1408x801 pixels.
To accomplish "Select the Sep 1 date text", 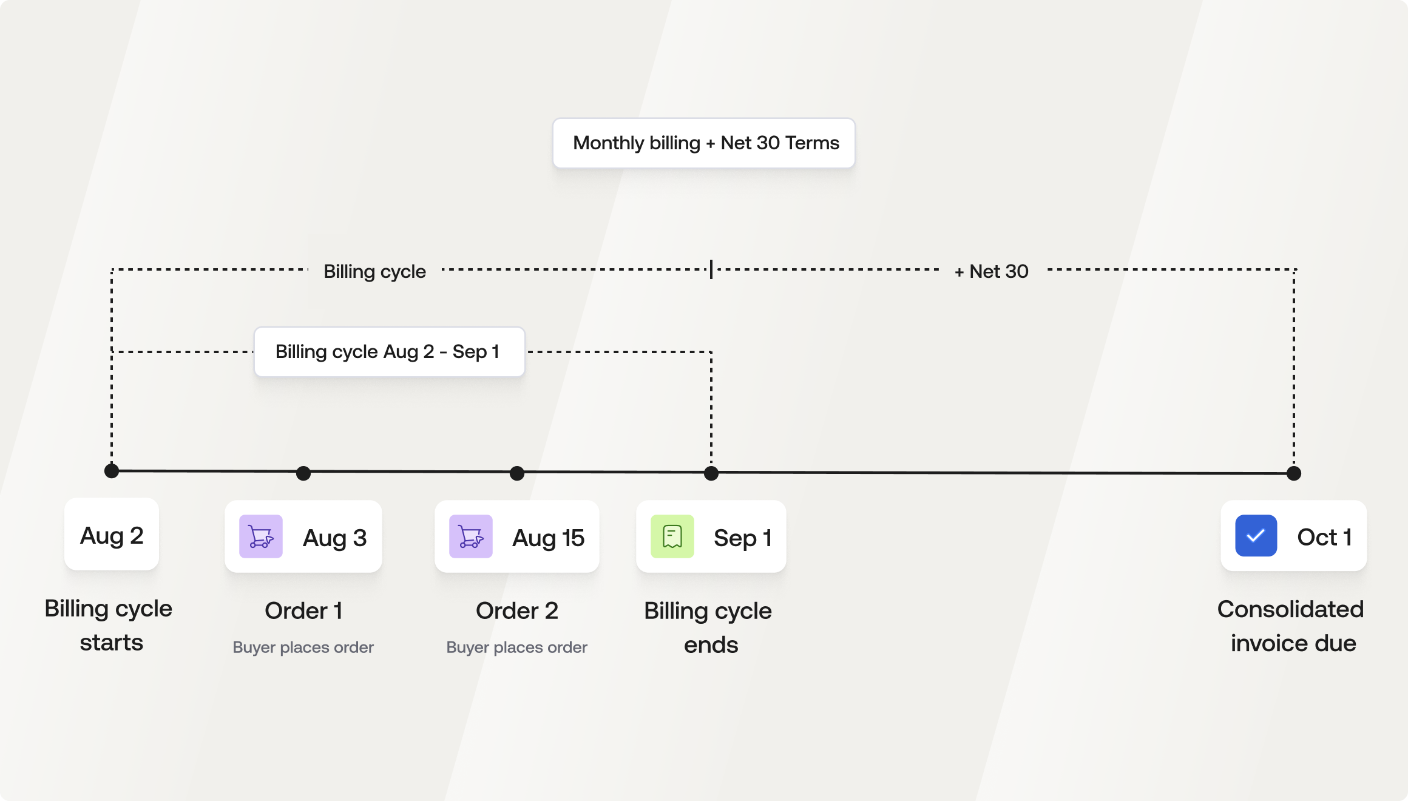I will pyautogui.click(x=743, y=538).
